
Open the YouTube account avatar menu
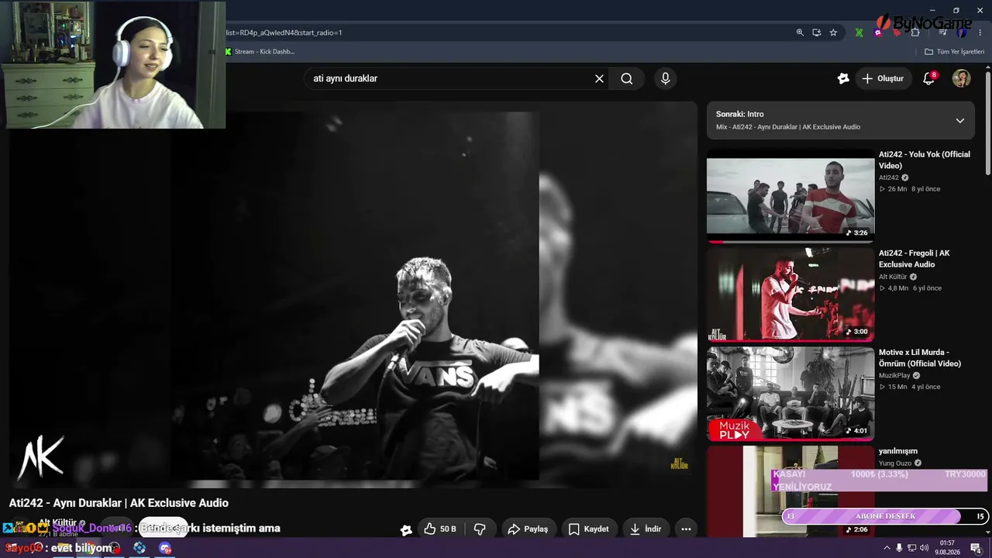click(x=962, y=78)
